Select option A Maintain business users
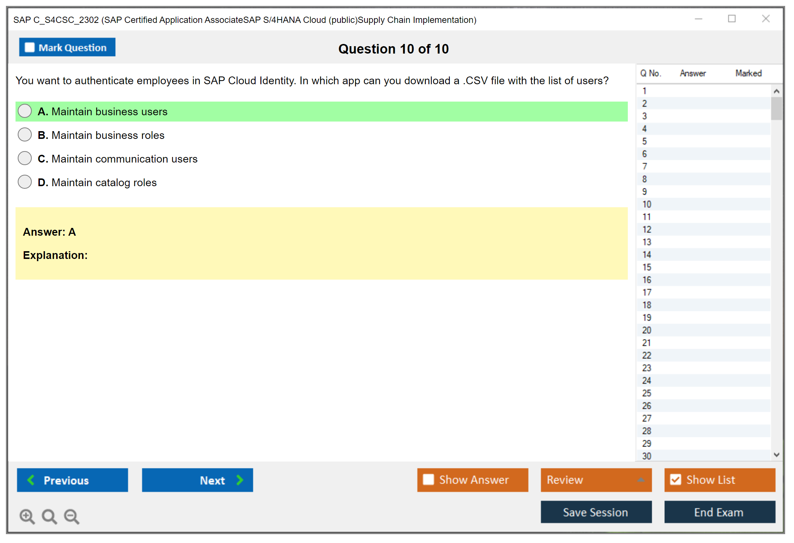Image resolution: width=794 pixels, height=543 pixels. point(25,111)
